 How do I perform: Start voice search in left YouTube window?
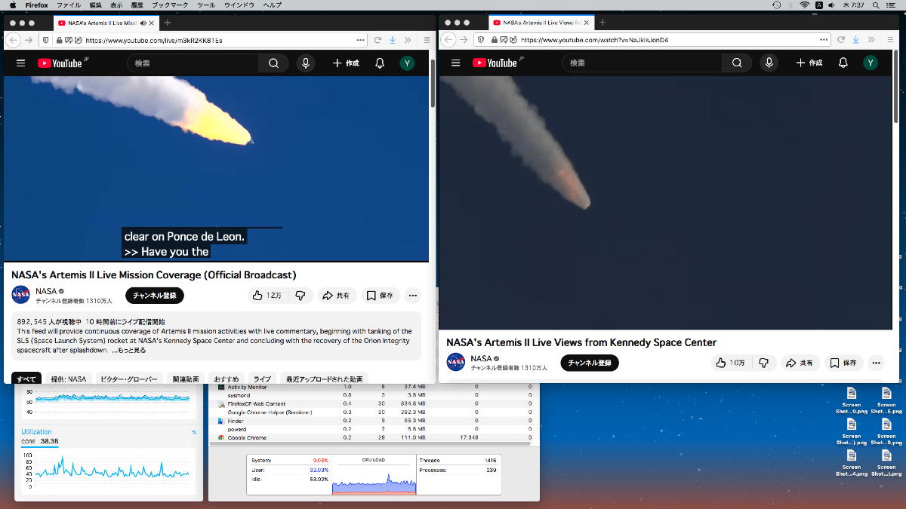coord(306,63)
